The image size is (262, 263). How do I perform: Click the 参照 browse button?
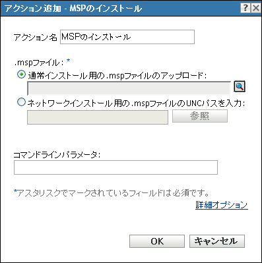pyautogui.click(x=200, y=116)
